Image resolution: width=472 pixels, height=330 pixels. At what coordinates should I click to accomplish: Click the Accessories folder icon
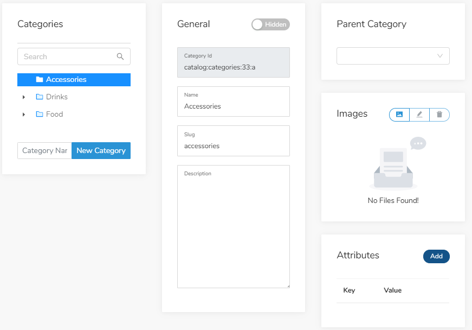point(40,79)
